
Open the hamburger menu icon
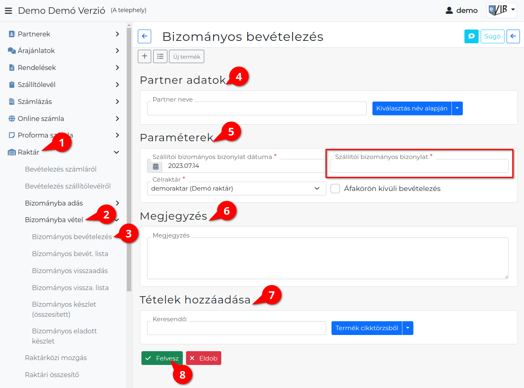[8, 11]
